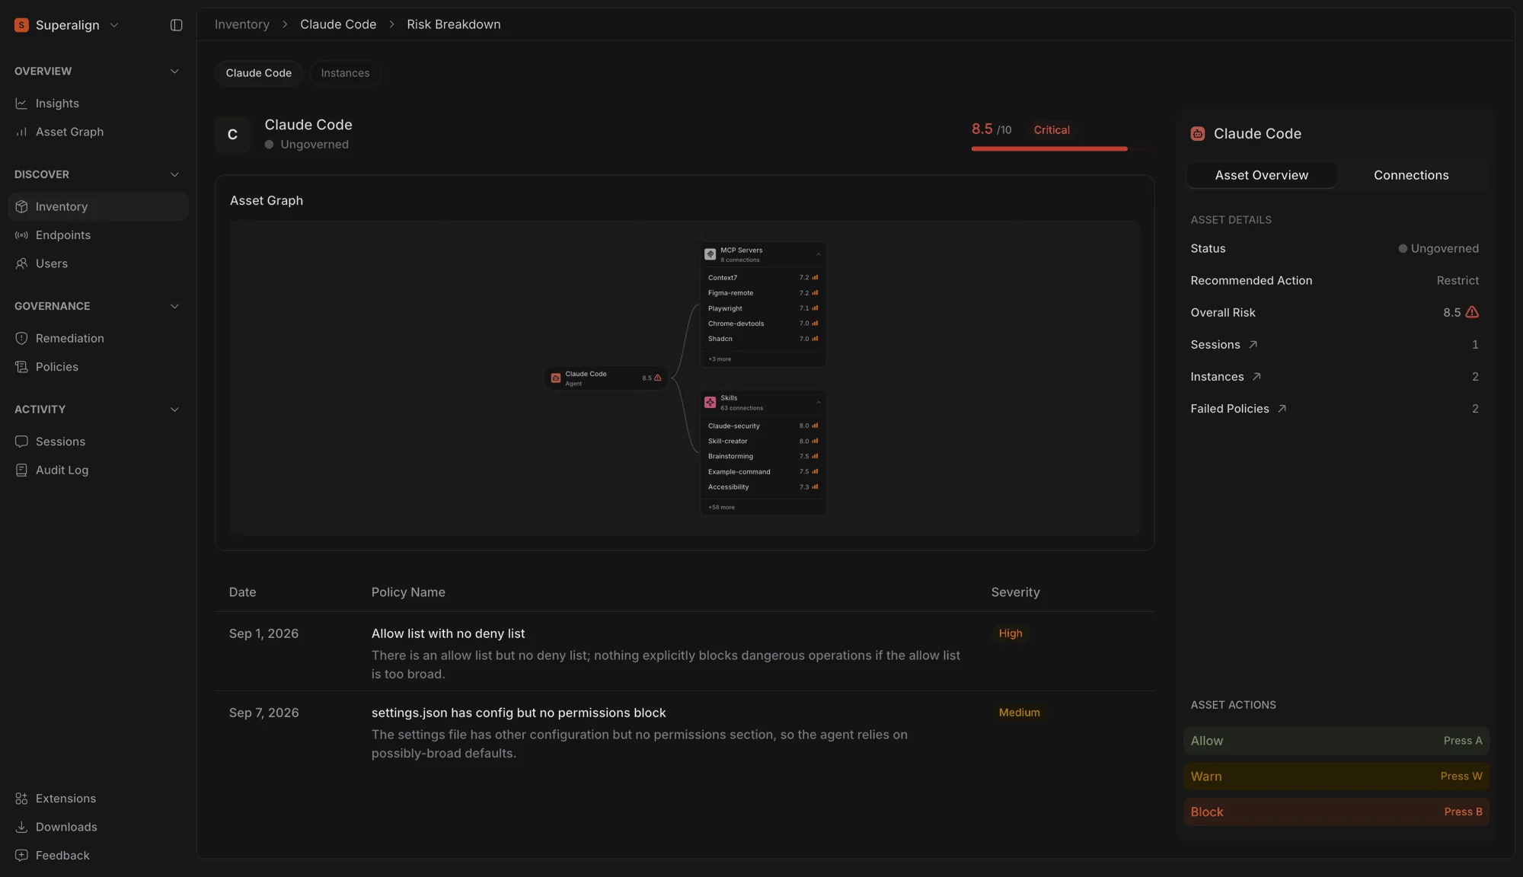Click the Allow asset action button
1523x877 pixels.
coord(1336,741)
